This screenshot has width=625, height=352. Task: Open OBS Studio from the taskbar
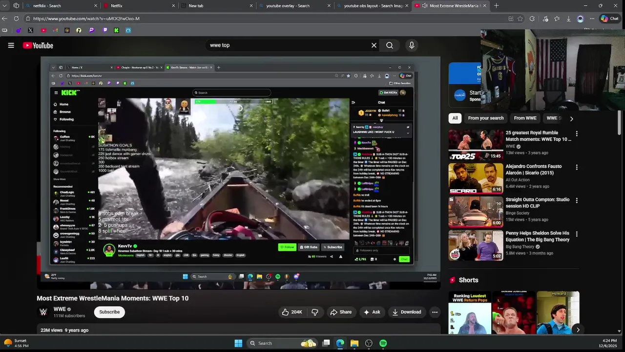click(369, 343)
